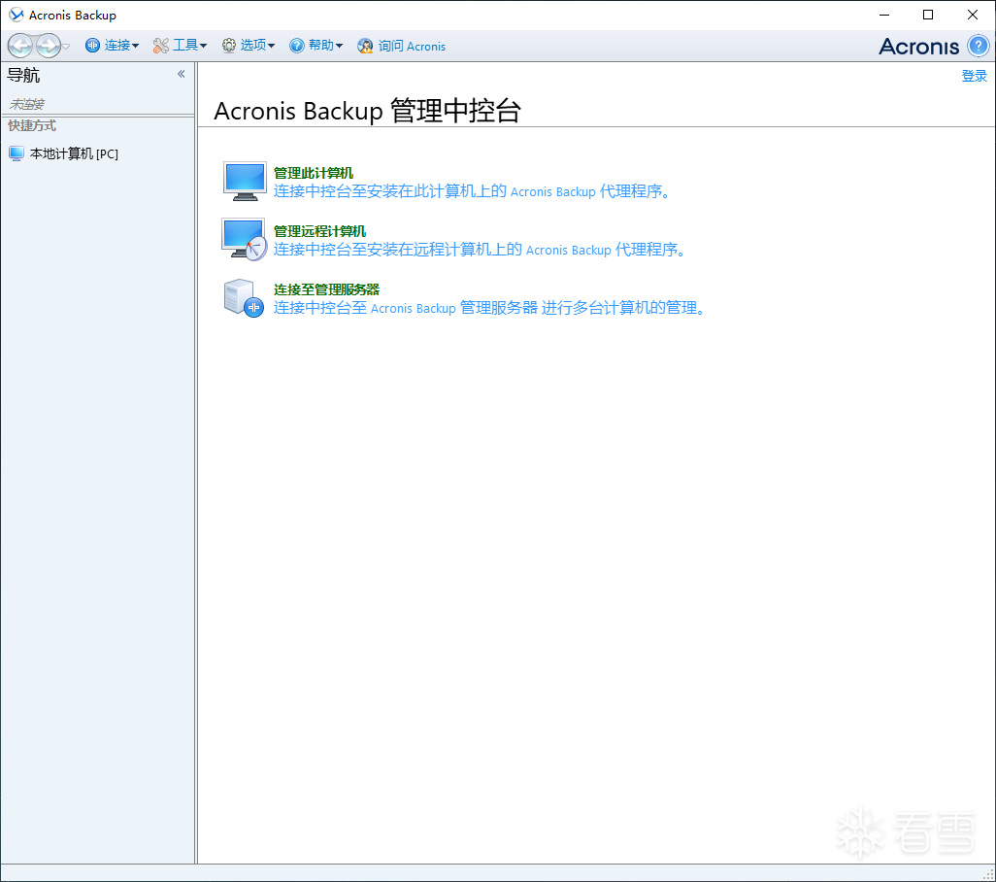
Task: Click the blue help question icon
Action: (979, 46)
